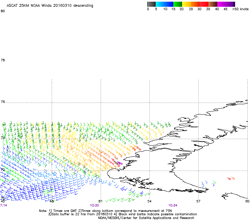Click the 72 latitude axis label
Screen dimensions: 250x220
[x=3, y=170]
